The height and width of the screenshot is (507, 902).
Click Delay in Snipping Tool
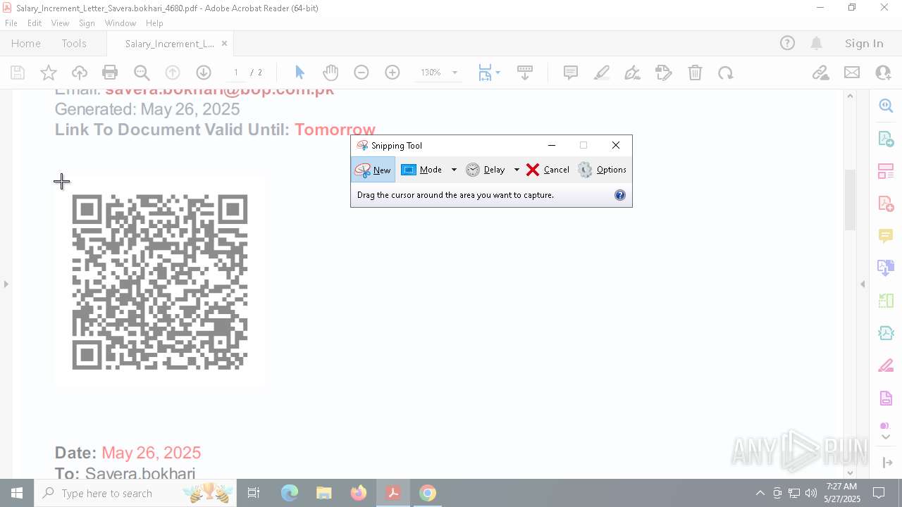click(486, 170)
